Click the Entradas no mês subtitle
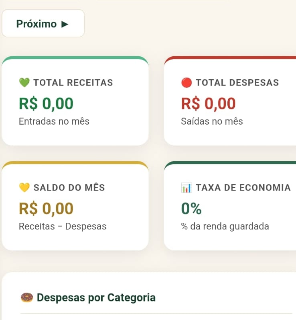The width and height of the screenshot is (296, 320). pos(54,121)
